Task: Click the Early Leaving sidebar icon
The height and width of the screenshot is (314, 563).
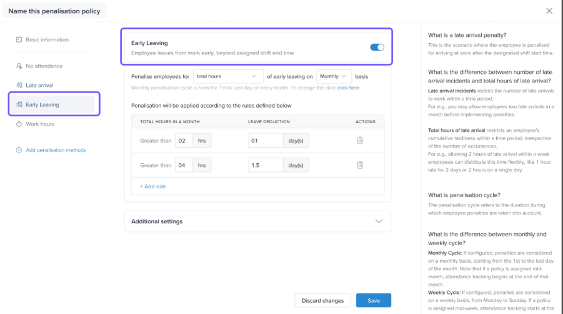Action: 19,104
